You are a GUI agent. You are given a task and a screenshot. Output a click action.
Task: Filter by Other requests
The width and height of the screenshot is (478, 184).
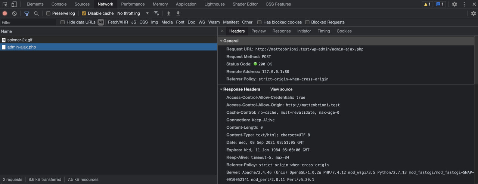coord(247,22)
